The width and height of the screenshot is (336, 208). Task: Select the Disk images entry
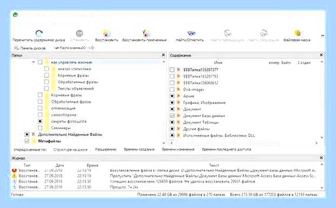coord(193,90)
